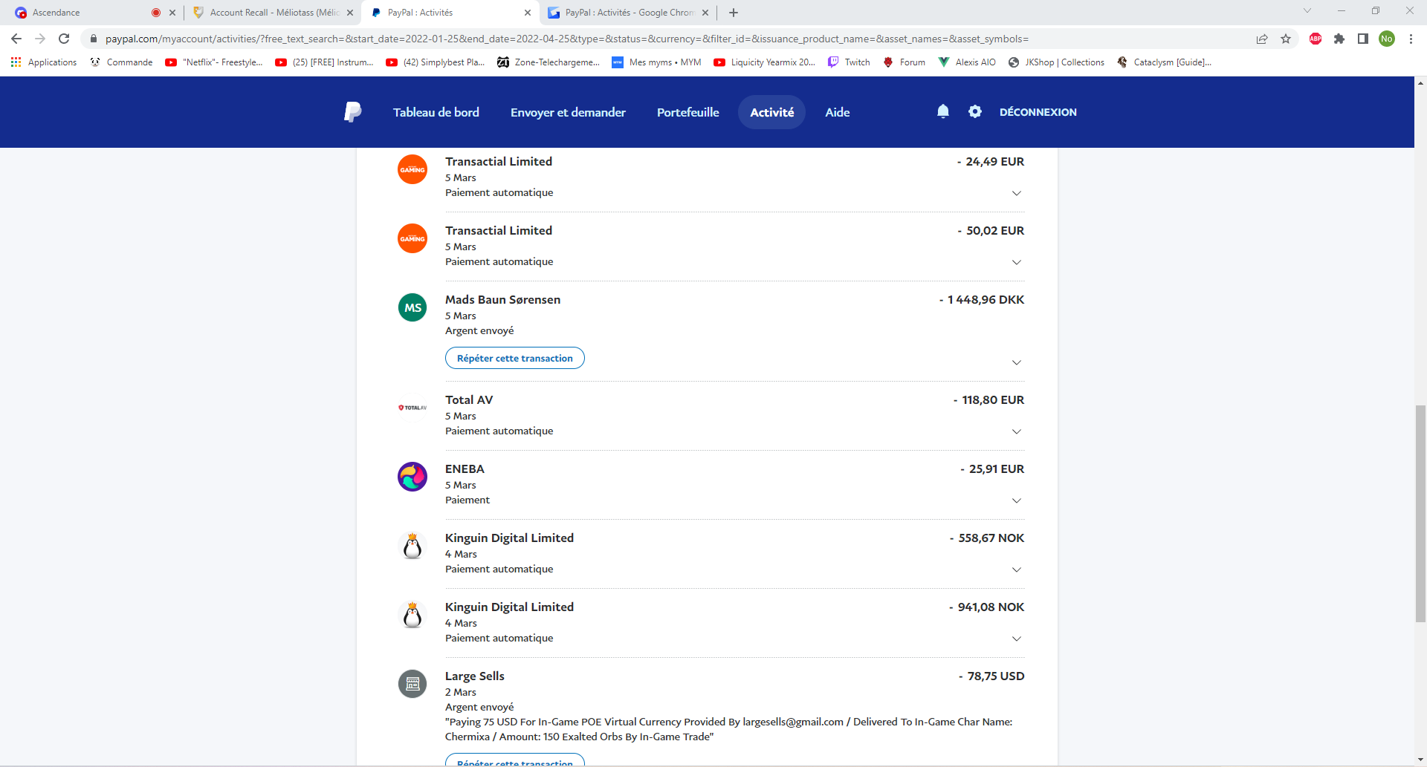
Task: Open the Mes myms MYM bookmark
Action: [x=657, y=62]
